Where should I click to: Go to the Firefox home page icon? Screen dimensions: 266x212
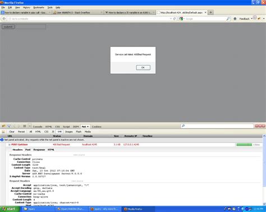(x=235, y=18)
